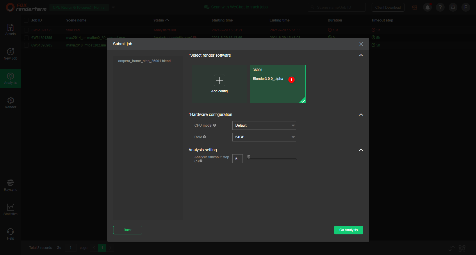The height and width of the screenshot is (255, 476).
Task: Click the Client Download button
Action: (x=388, y=8)
